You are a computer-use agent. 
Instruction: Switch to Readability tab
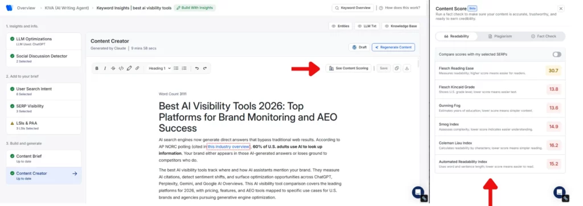click(x=456, y=36)
